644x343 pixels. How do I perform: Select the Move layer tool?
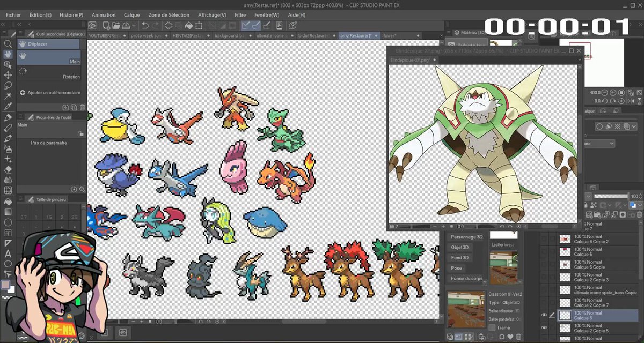tap(8, 74)
